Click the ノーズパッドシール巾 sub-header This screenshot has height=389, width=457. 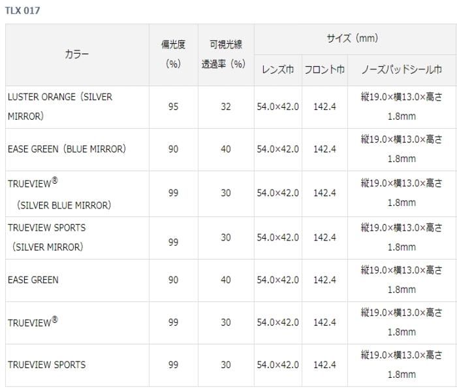pyautogui.click(x=402, y=69)
